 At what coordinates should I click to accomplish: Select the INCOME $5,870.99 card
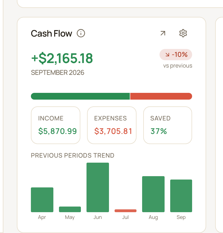tap(56, 125)
